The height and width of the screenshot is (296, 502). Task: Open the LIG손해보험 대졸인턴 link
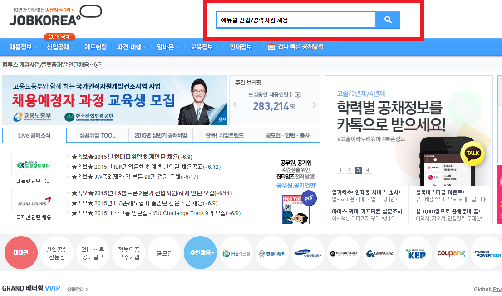[x=144, y=203]
